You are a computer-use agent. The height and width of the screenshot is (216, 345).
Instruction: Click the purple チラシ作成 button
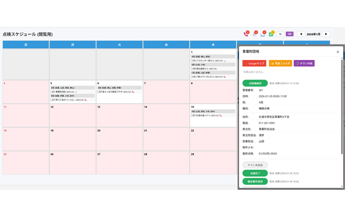pyautogui.click(x=304, y=63)
